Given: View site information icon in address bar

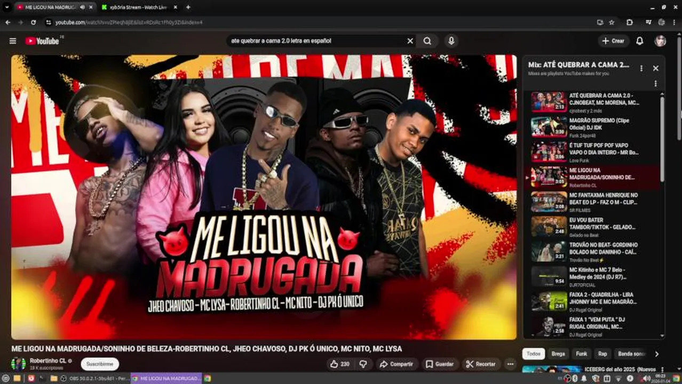Looking at the screenshot, I should pos(48,22).
